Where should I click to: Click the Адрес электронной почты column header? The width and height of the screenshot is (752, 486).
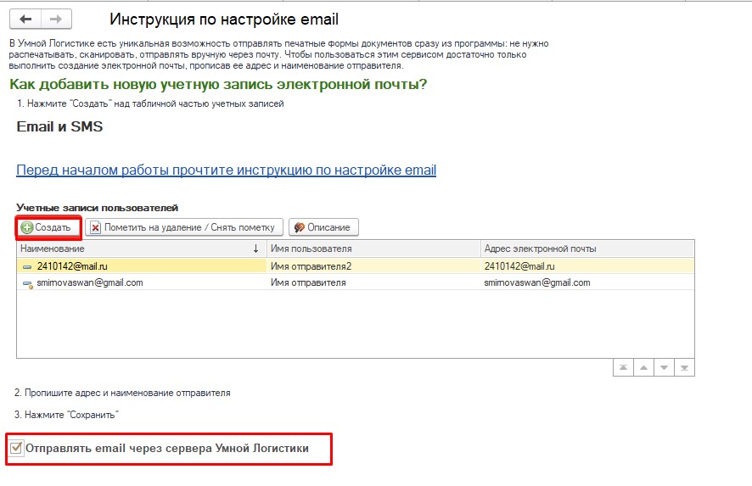click(587, 249)
